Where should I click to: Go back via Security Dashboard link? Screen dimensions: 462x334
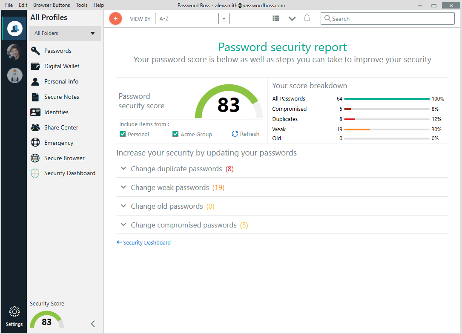[x=143, y=243]
